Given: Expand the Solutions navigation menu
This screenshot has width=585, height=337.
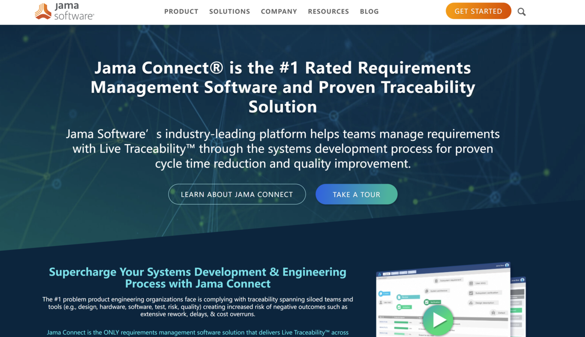Looking at the screenshot, I should 230,12.
